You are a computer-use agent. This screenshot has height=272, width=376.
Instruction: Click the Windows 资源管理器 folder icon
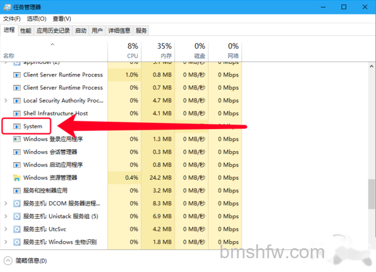[16, 178]
